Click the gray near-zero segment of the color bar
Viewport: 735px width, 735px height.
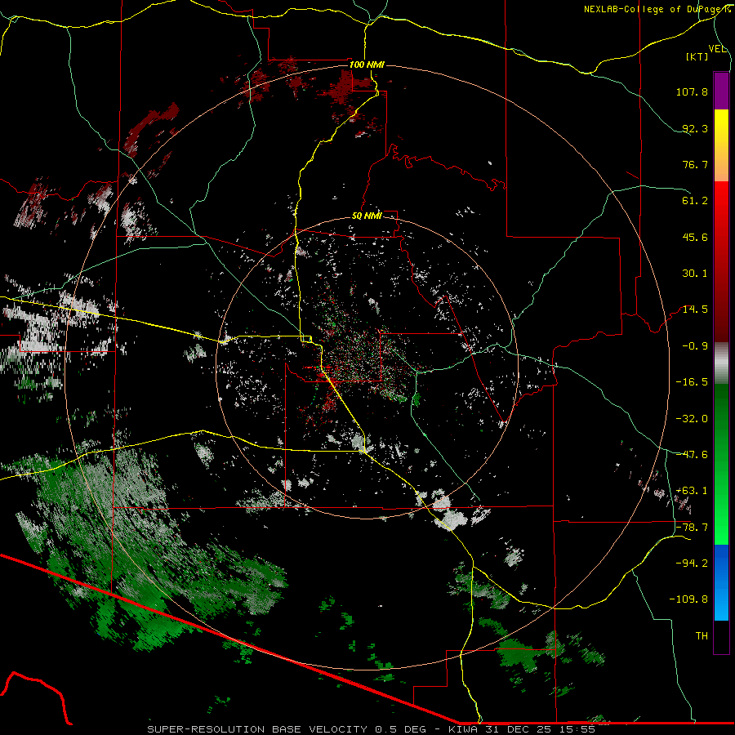[721, 363]
